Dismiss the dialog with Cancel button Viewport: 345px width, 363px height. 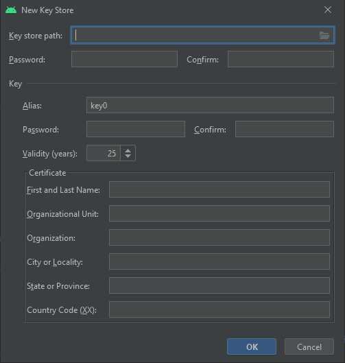[309, 347]
